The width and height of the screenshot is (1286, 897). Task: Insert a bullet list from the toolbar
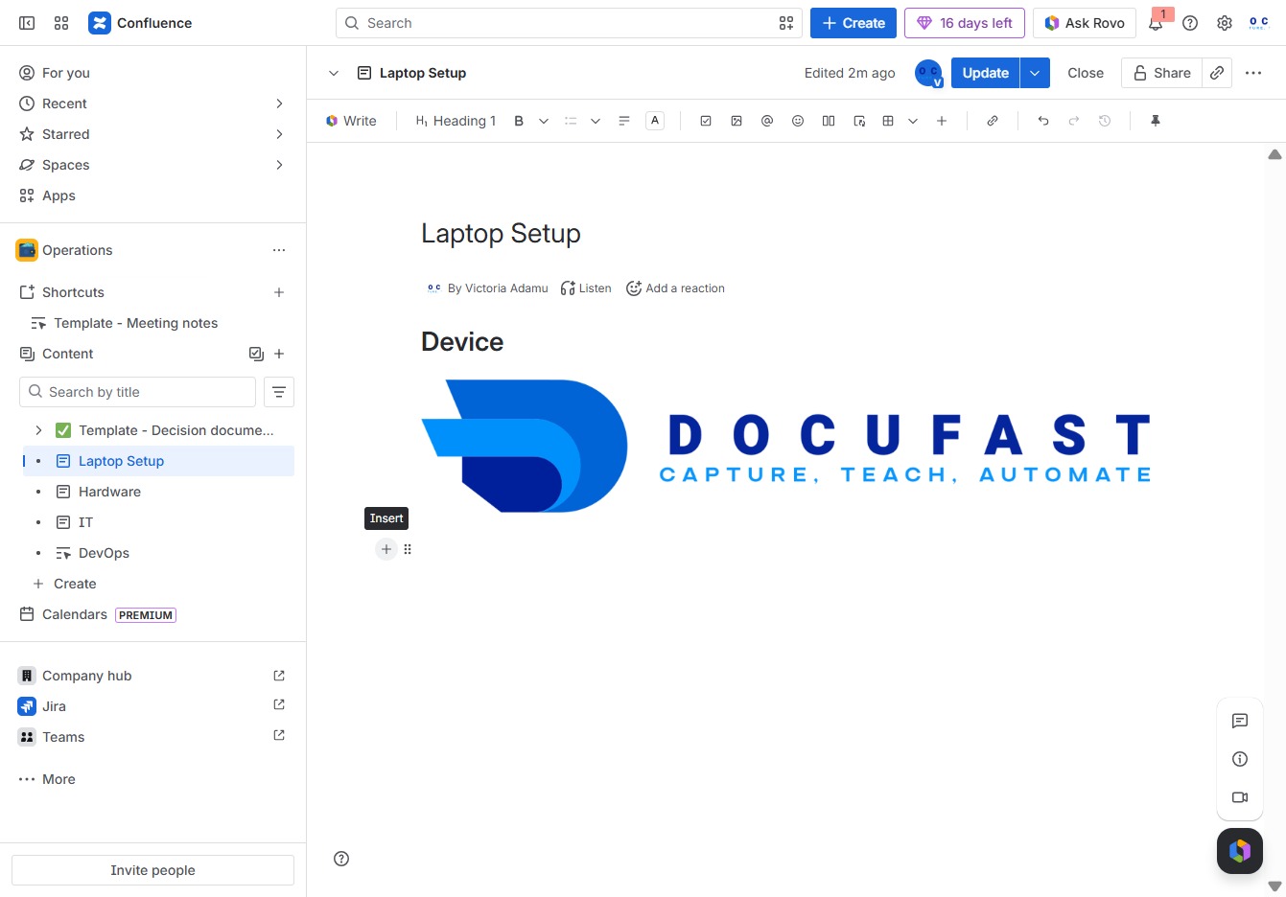coord(571,121)
